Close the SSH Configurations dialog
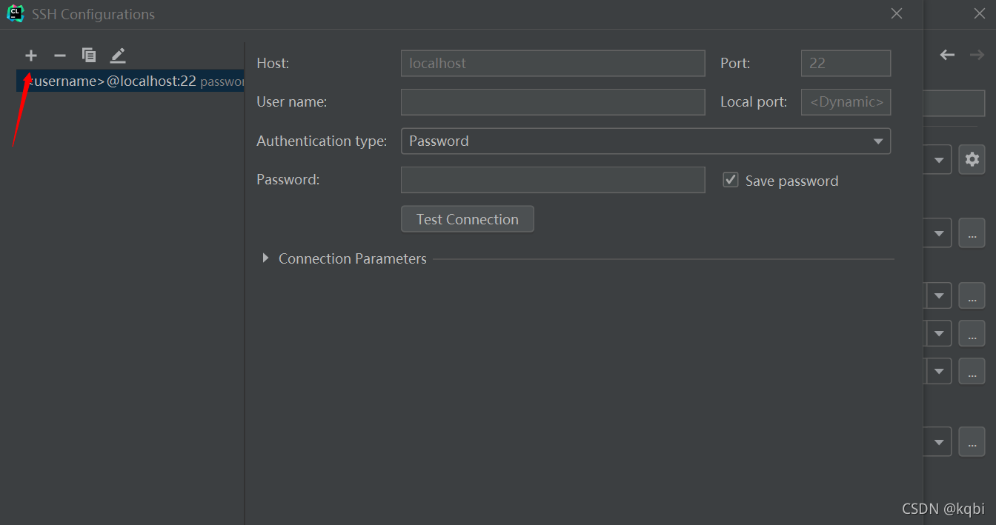996x525 pixels. coord(896,14)
